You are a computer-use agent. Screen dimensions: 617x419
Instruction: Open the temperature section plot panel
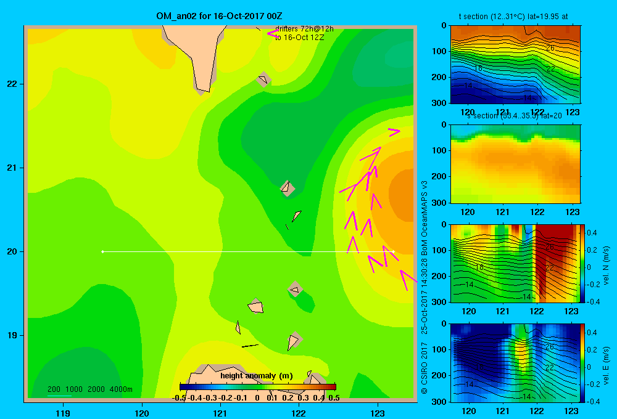click(515, 65)
